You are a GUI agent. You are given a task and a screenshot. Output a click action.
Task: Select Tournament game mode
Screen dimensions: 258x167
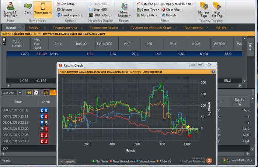pos(43,9)
